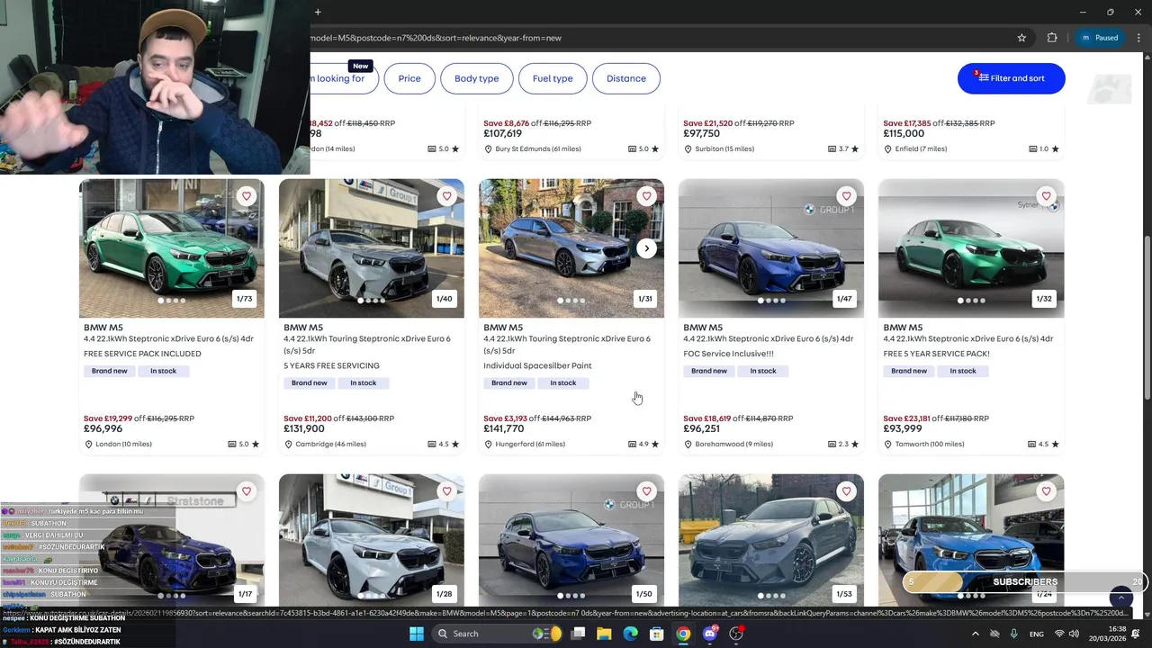Open Microsoft Edge from taskbar
Viewport: 1152px width, 648px height.
click(x=631, y=634)
